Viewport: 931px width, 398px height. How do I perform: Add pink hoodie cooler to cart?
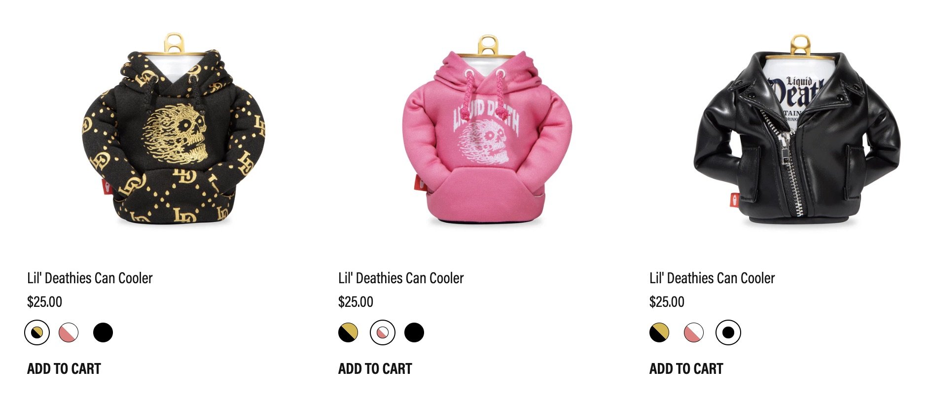375,368
